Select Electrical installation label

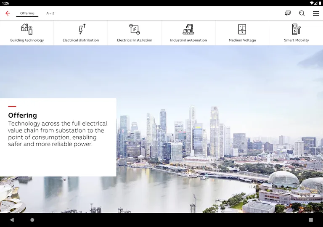135,40
